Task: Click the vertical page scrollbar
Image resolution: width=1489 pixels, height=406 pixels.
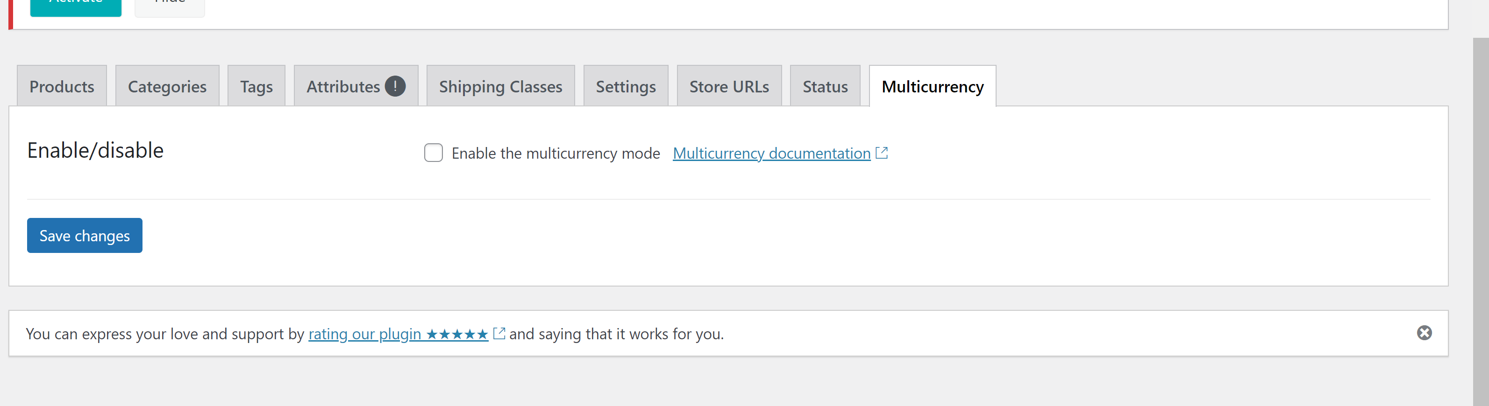Action: point(1480,219)
